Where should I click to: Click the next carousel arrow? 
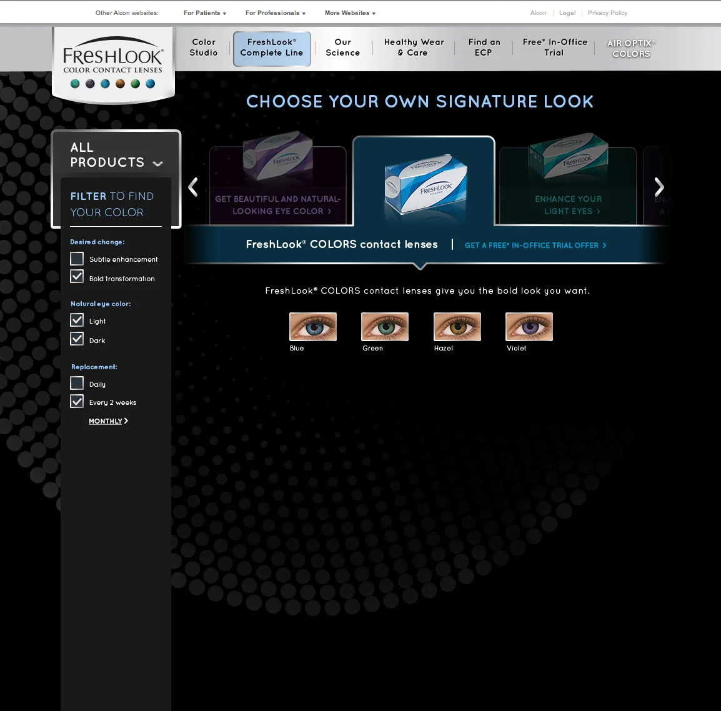pyautogui.click(x=659, y=187)
